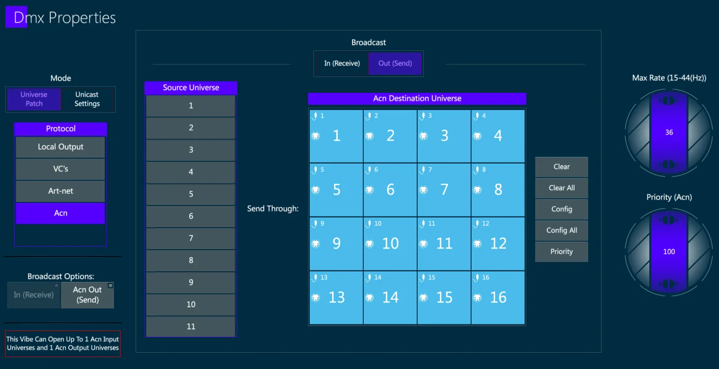
Task: Click the DMX connector icon in destination tile 12
Action: (477, 244)
